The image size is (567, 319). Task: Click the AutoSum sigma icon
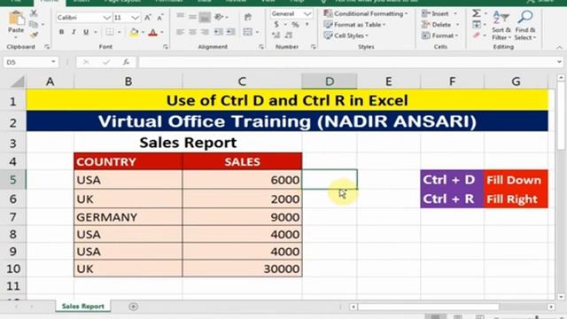tap(477, 13)
